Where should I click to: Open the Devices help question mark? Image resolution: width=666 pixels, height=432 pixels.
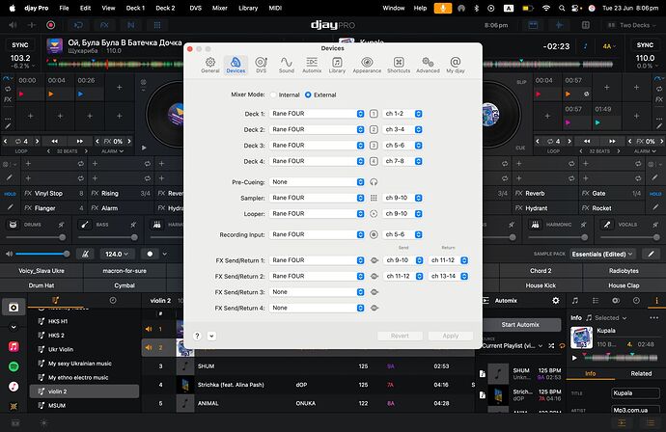click(x=197, y=336)
